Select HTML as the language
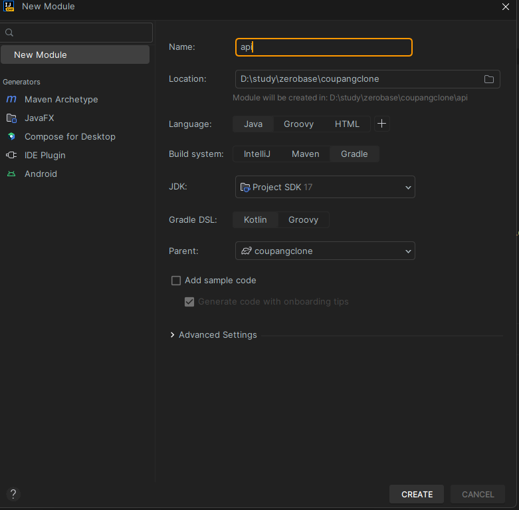This screenshot has width=519, height=510. [347, 124]
